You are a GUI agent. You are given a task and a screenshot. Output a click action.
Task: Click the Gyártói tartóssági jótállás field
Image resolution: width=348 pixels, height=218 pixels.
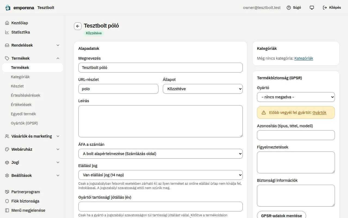coord(160,207)
